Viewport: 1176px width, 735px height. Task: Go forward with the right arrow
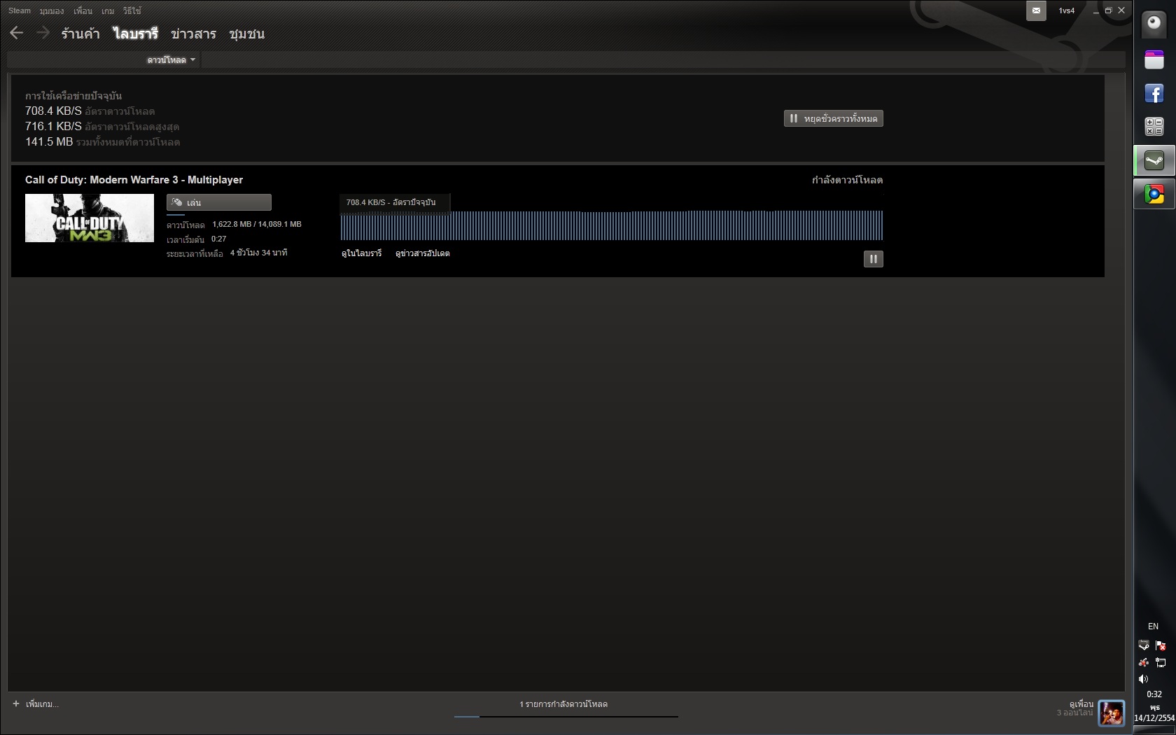[43, 33]
